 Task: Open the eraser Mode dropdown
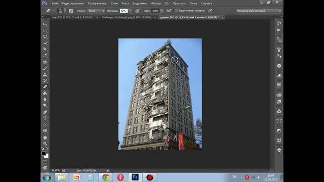[x=96, y=11]
